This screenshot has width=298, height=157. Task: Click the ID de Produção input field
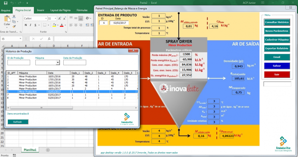(19, 63)
